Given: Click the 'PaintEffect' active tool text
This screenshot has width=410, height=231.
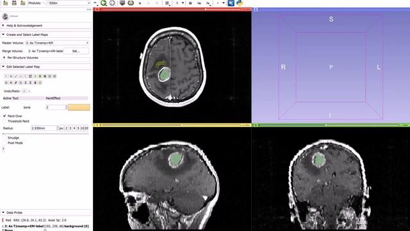Looking at the screenshot, I should [53, 98].
